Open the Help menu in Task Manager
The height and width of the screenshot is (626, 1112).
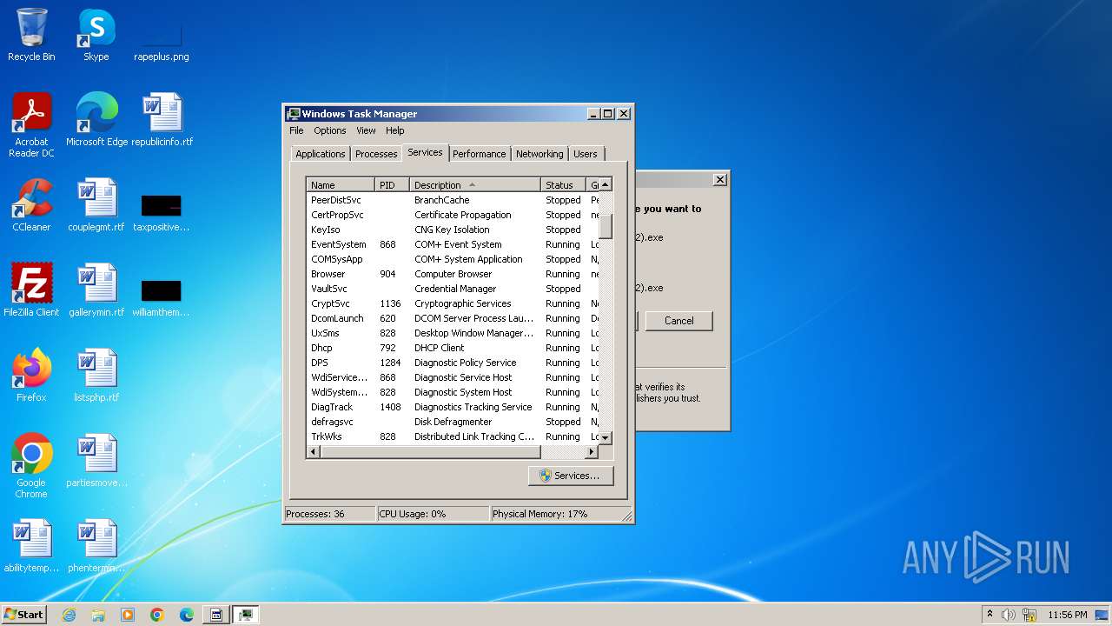[395, 130]
